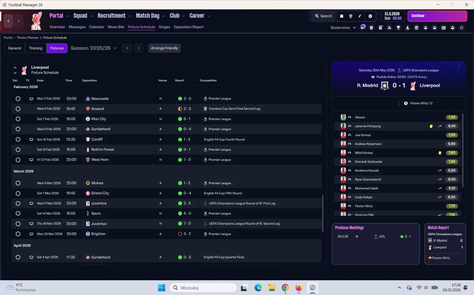Click the globe icon in the top toolbar
The height and width of the screenshot is (295, 474).
point(350,16)
